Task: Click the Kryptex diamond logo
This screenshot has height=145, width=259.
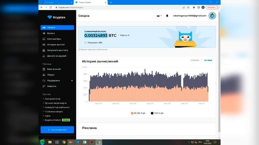Action: [50, 17]
